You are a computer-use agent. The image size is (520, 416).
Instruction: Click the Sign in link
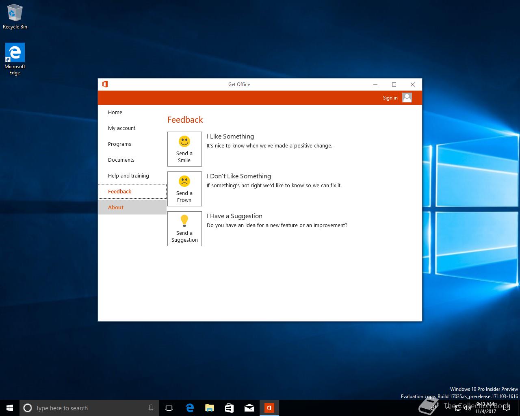pos(390,98)
